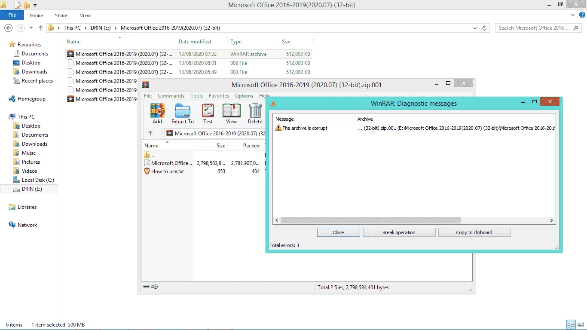Click the Extract To toolbar icon
This screenshot has height=330, width=587.
[x=183, y=114]
